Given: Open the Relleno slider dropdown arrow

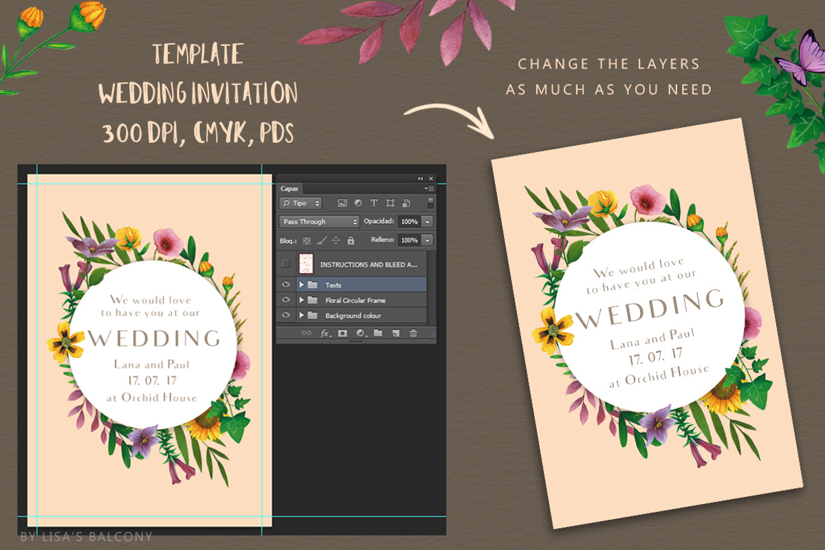Looking at the screenshot, I should [428, 241].
